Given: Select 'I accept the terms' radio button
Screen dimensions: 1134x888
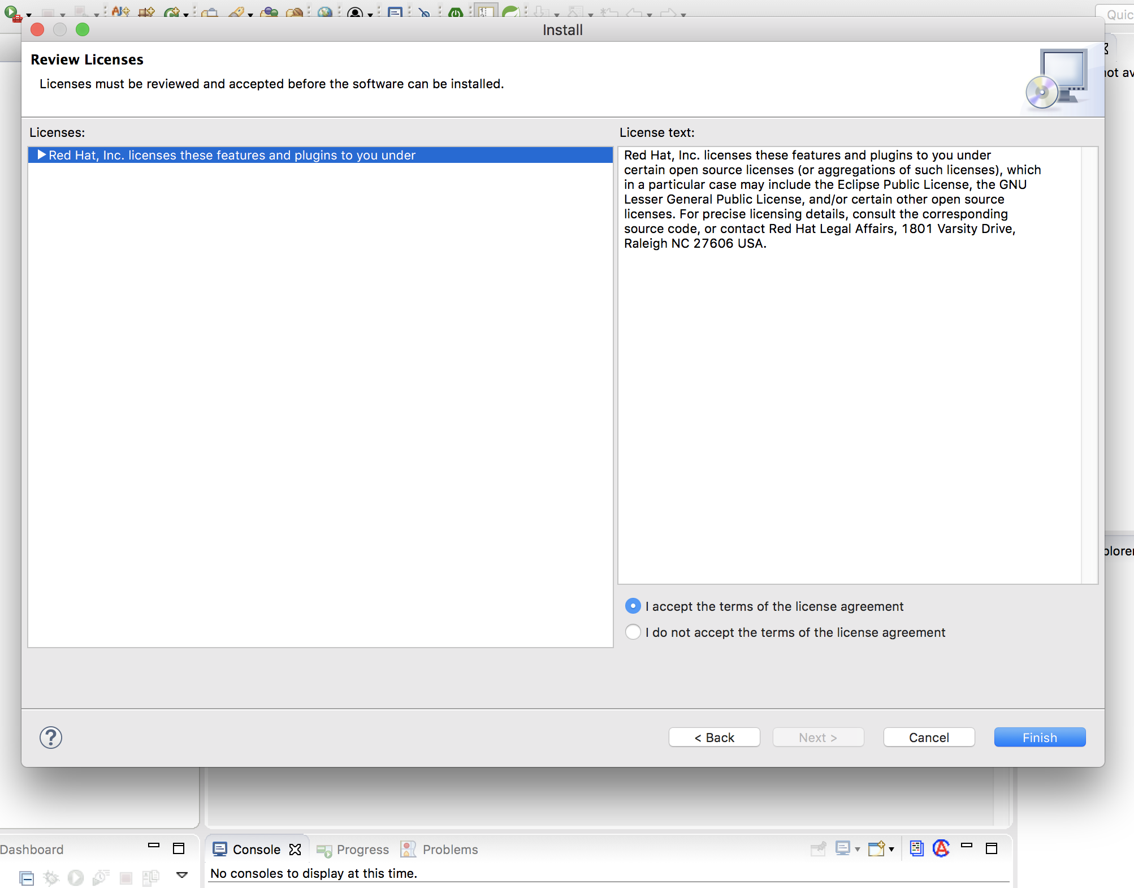Looking at the screenshot, I should 633,606.
